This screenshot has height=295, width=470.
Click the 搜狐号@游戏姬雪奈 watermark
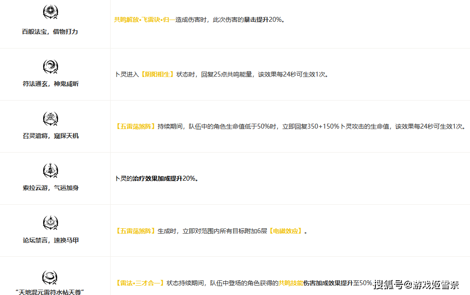coord(416,285)
